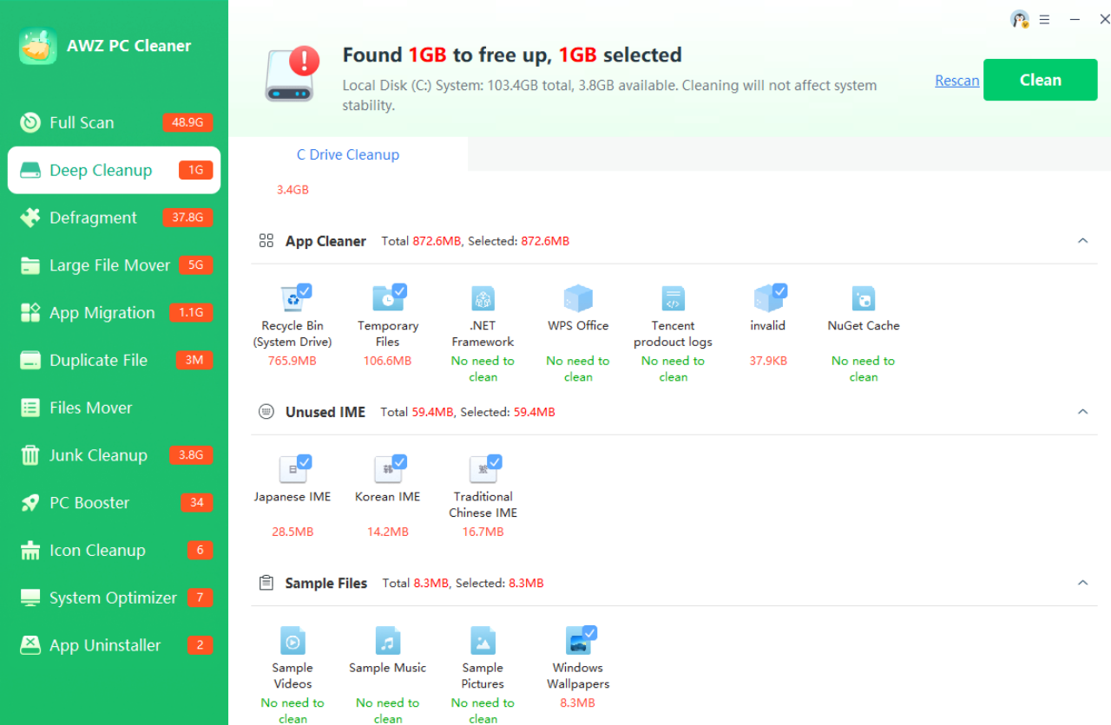
Task: Collapse the Unused IME section
Action: [x=1082, y=412]
